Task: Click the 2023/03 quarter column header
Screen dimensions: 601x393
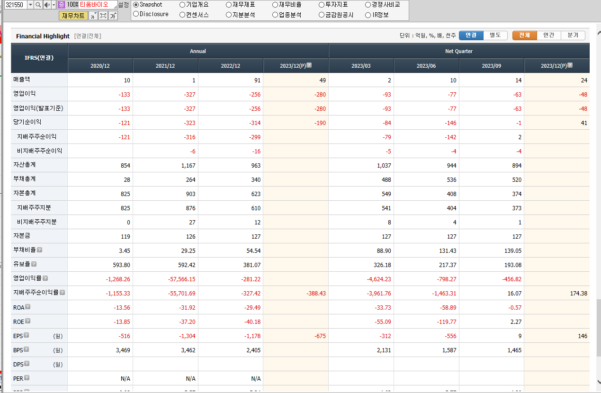Action: coord(361,66)
